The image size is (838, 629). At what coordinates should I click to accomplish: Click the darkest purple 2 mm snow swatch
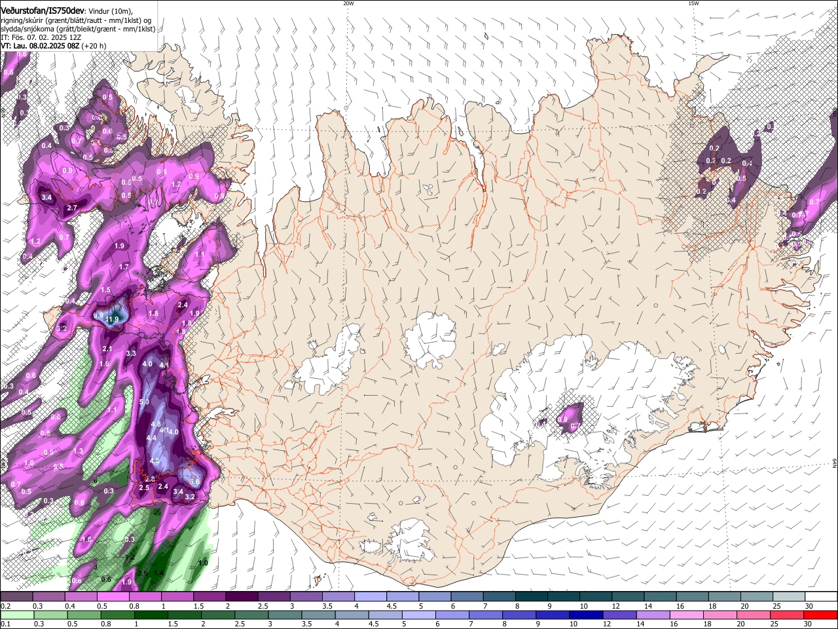tap(241, 597)
